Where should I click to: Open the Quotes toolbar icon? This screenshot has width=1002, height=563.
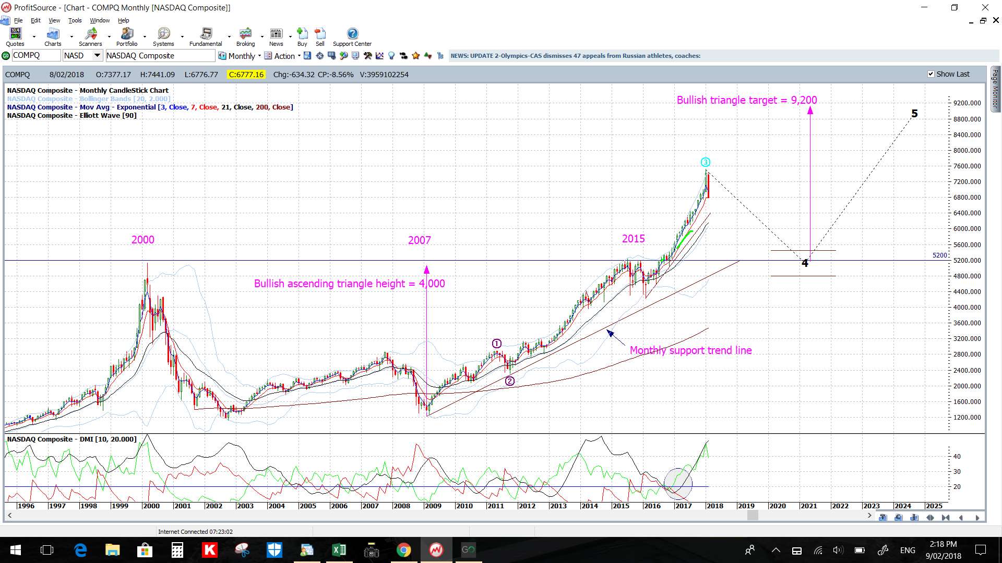pyautogui.click(x=15, y=36)
